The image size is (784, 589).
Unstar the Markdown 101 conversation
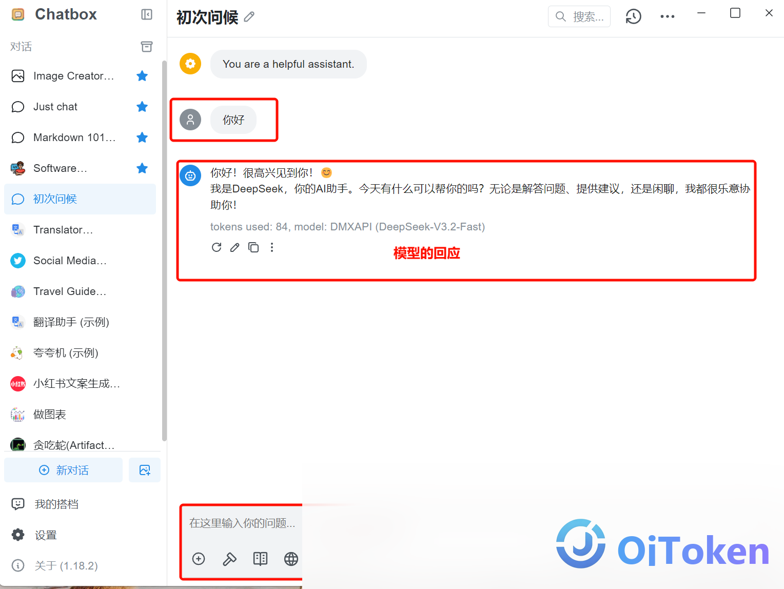click(x=142, y=138)
